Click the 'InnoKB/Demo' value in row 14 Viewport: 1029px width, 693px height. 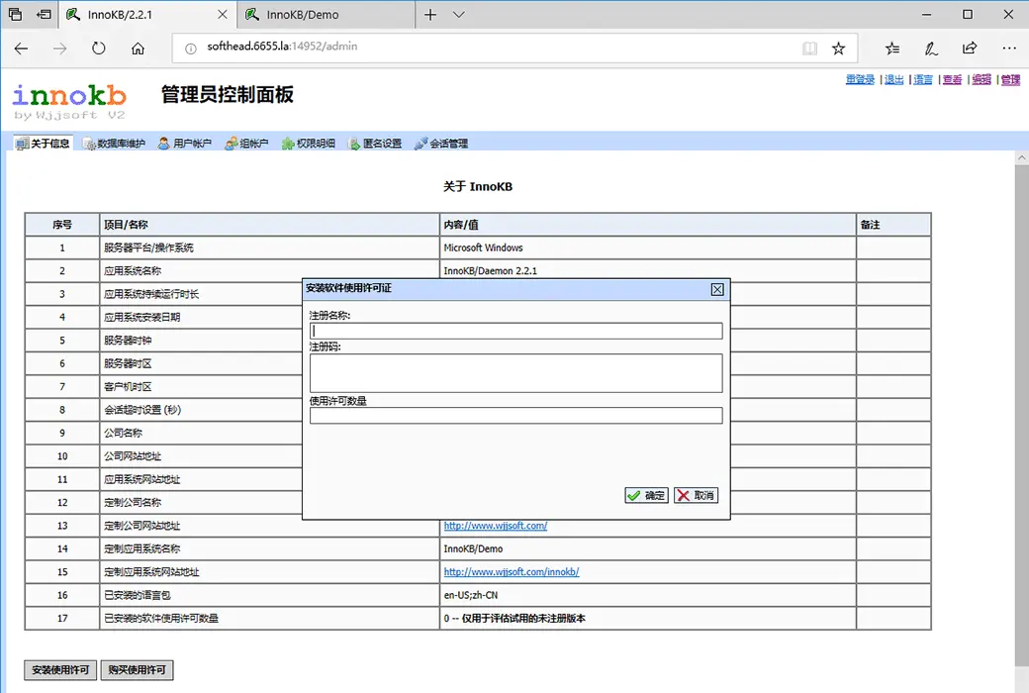pyautogui.click(x=473, y=548)
